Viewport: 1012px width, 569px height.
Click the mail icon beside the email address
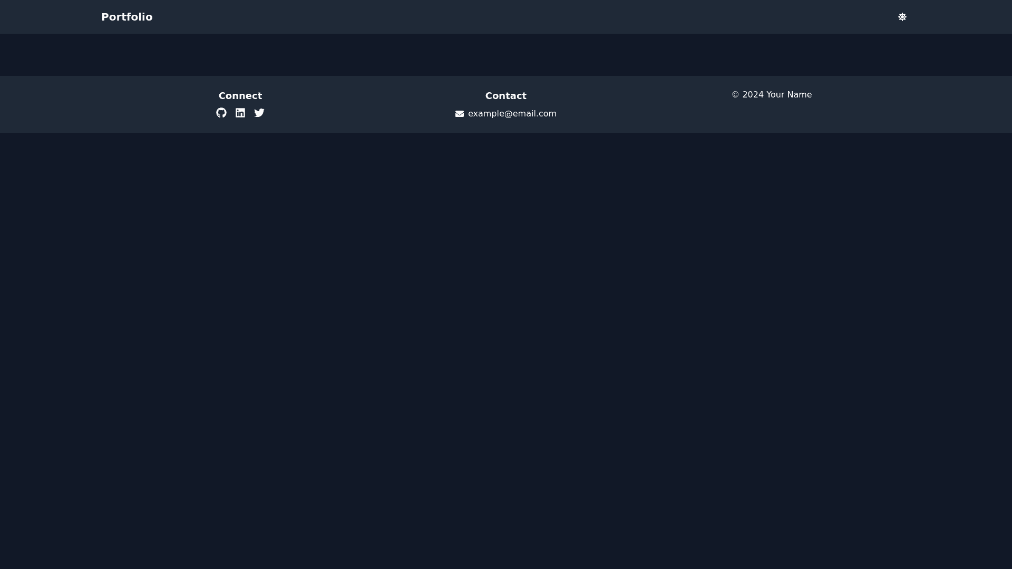tap(460, 114)
